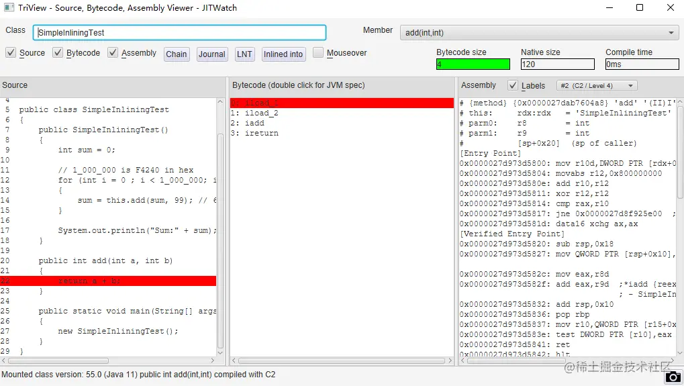Toggle the Assembly checkbox

113,53
